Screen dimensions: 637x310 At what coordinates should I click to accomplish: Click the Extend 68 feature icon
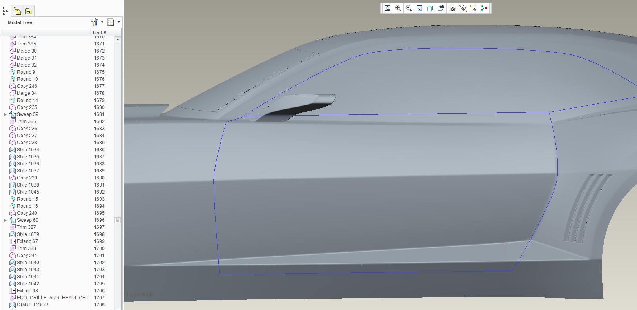13,291
